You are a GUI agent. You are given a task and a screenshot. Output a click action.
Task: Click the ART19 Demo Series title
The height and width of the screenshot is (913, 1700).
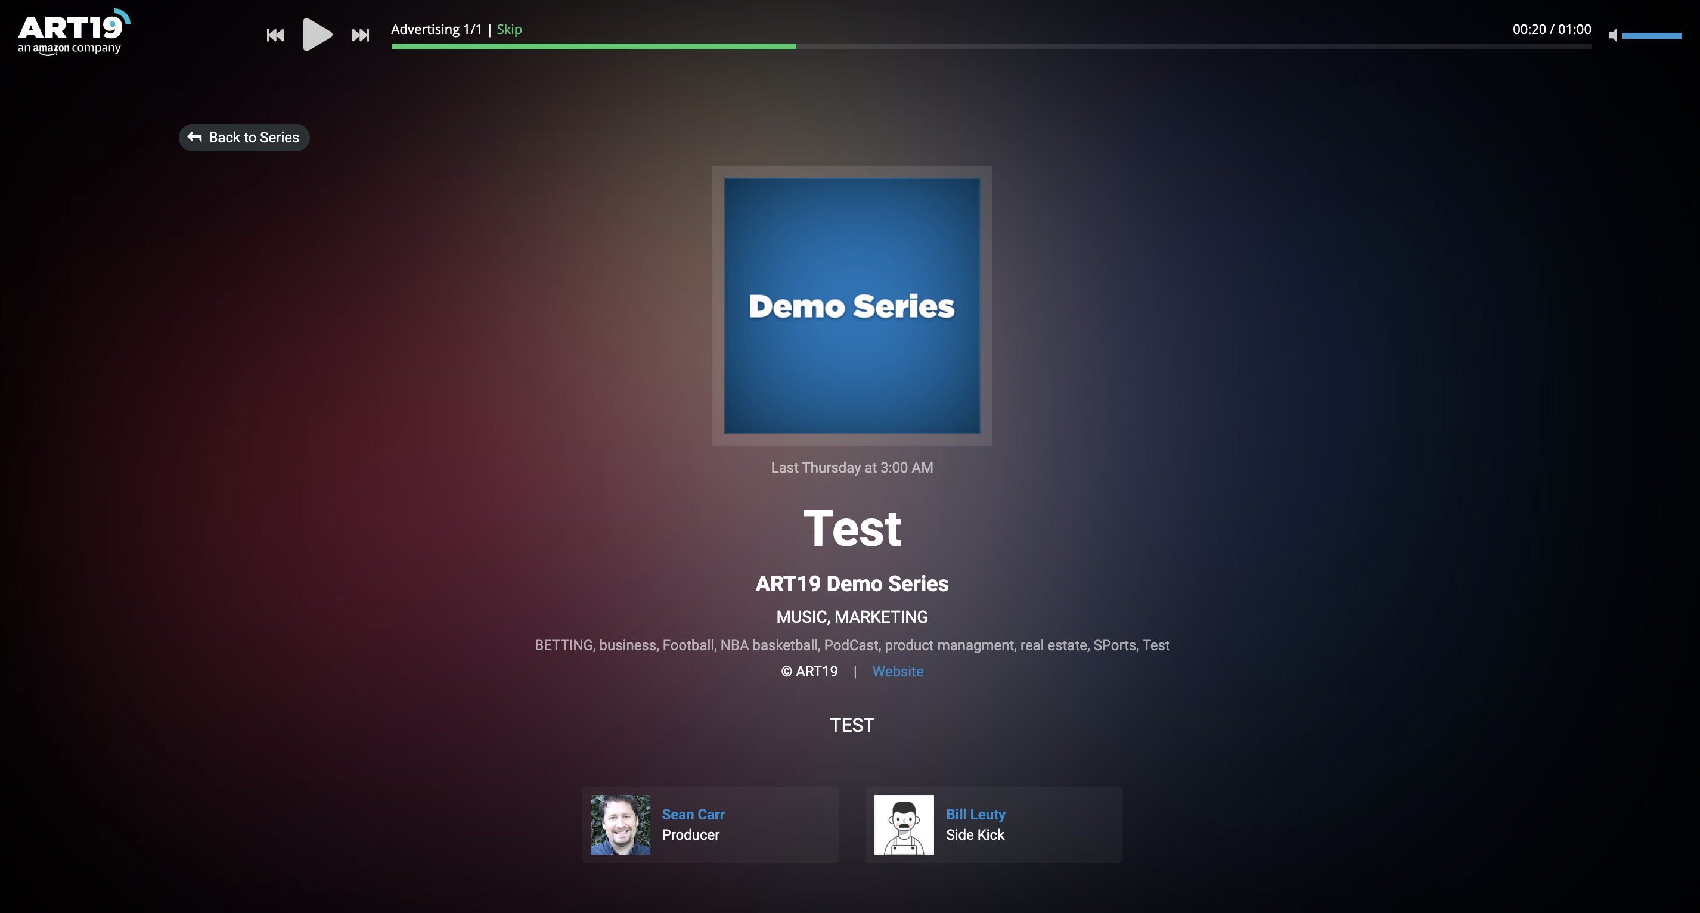point(851,584)
